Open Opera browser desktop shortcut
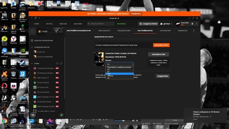This screenshot has width=229, height=129. [x=4, y=87]
